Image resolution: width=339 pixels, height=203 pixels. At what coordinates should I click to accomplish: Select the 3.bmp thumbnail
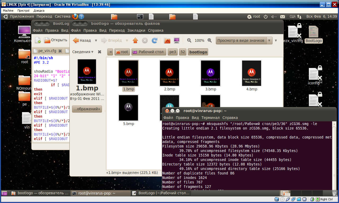[211, 73]
